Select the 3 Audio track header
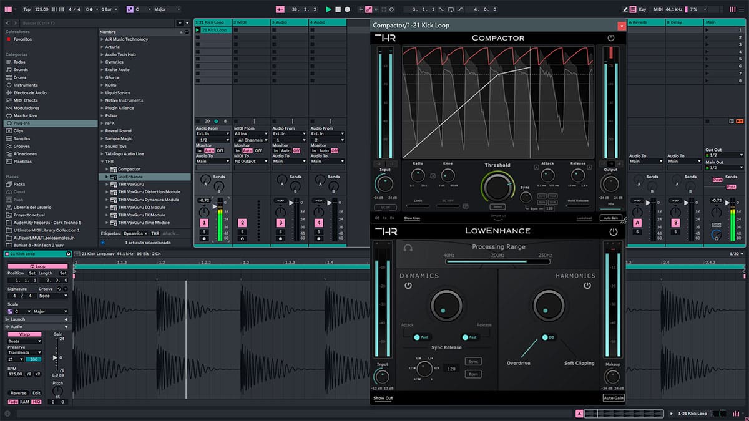This screenshot has width=749, height=421. 289,22
